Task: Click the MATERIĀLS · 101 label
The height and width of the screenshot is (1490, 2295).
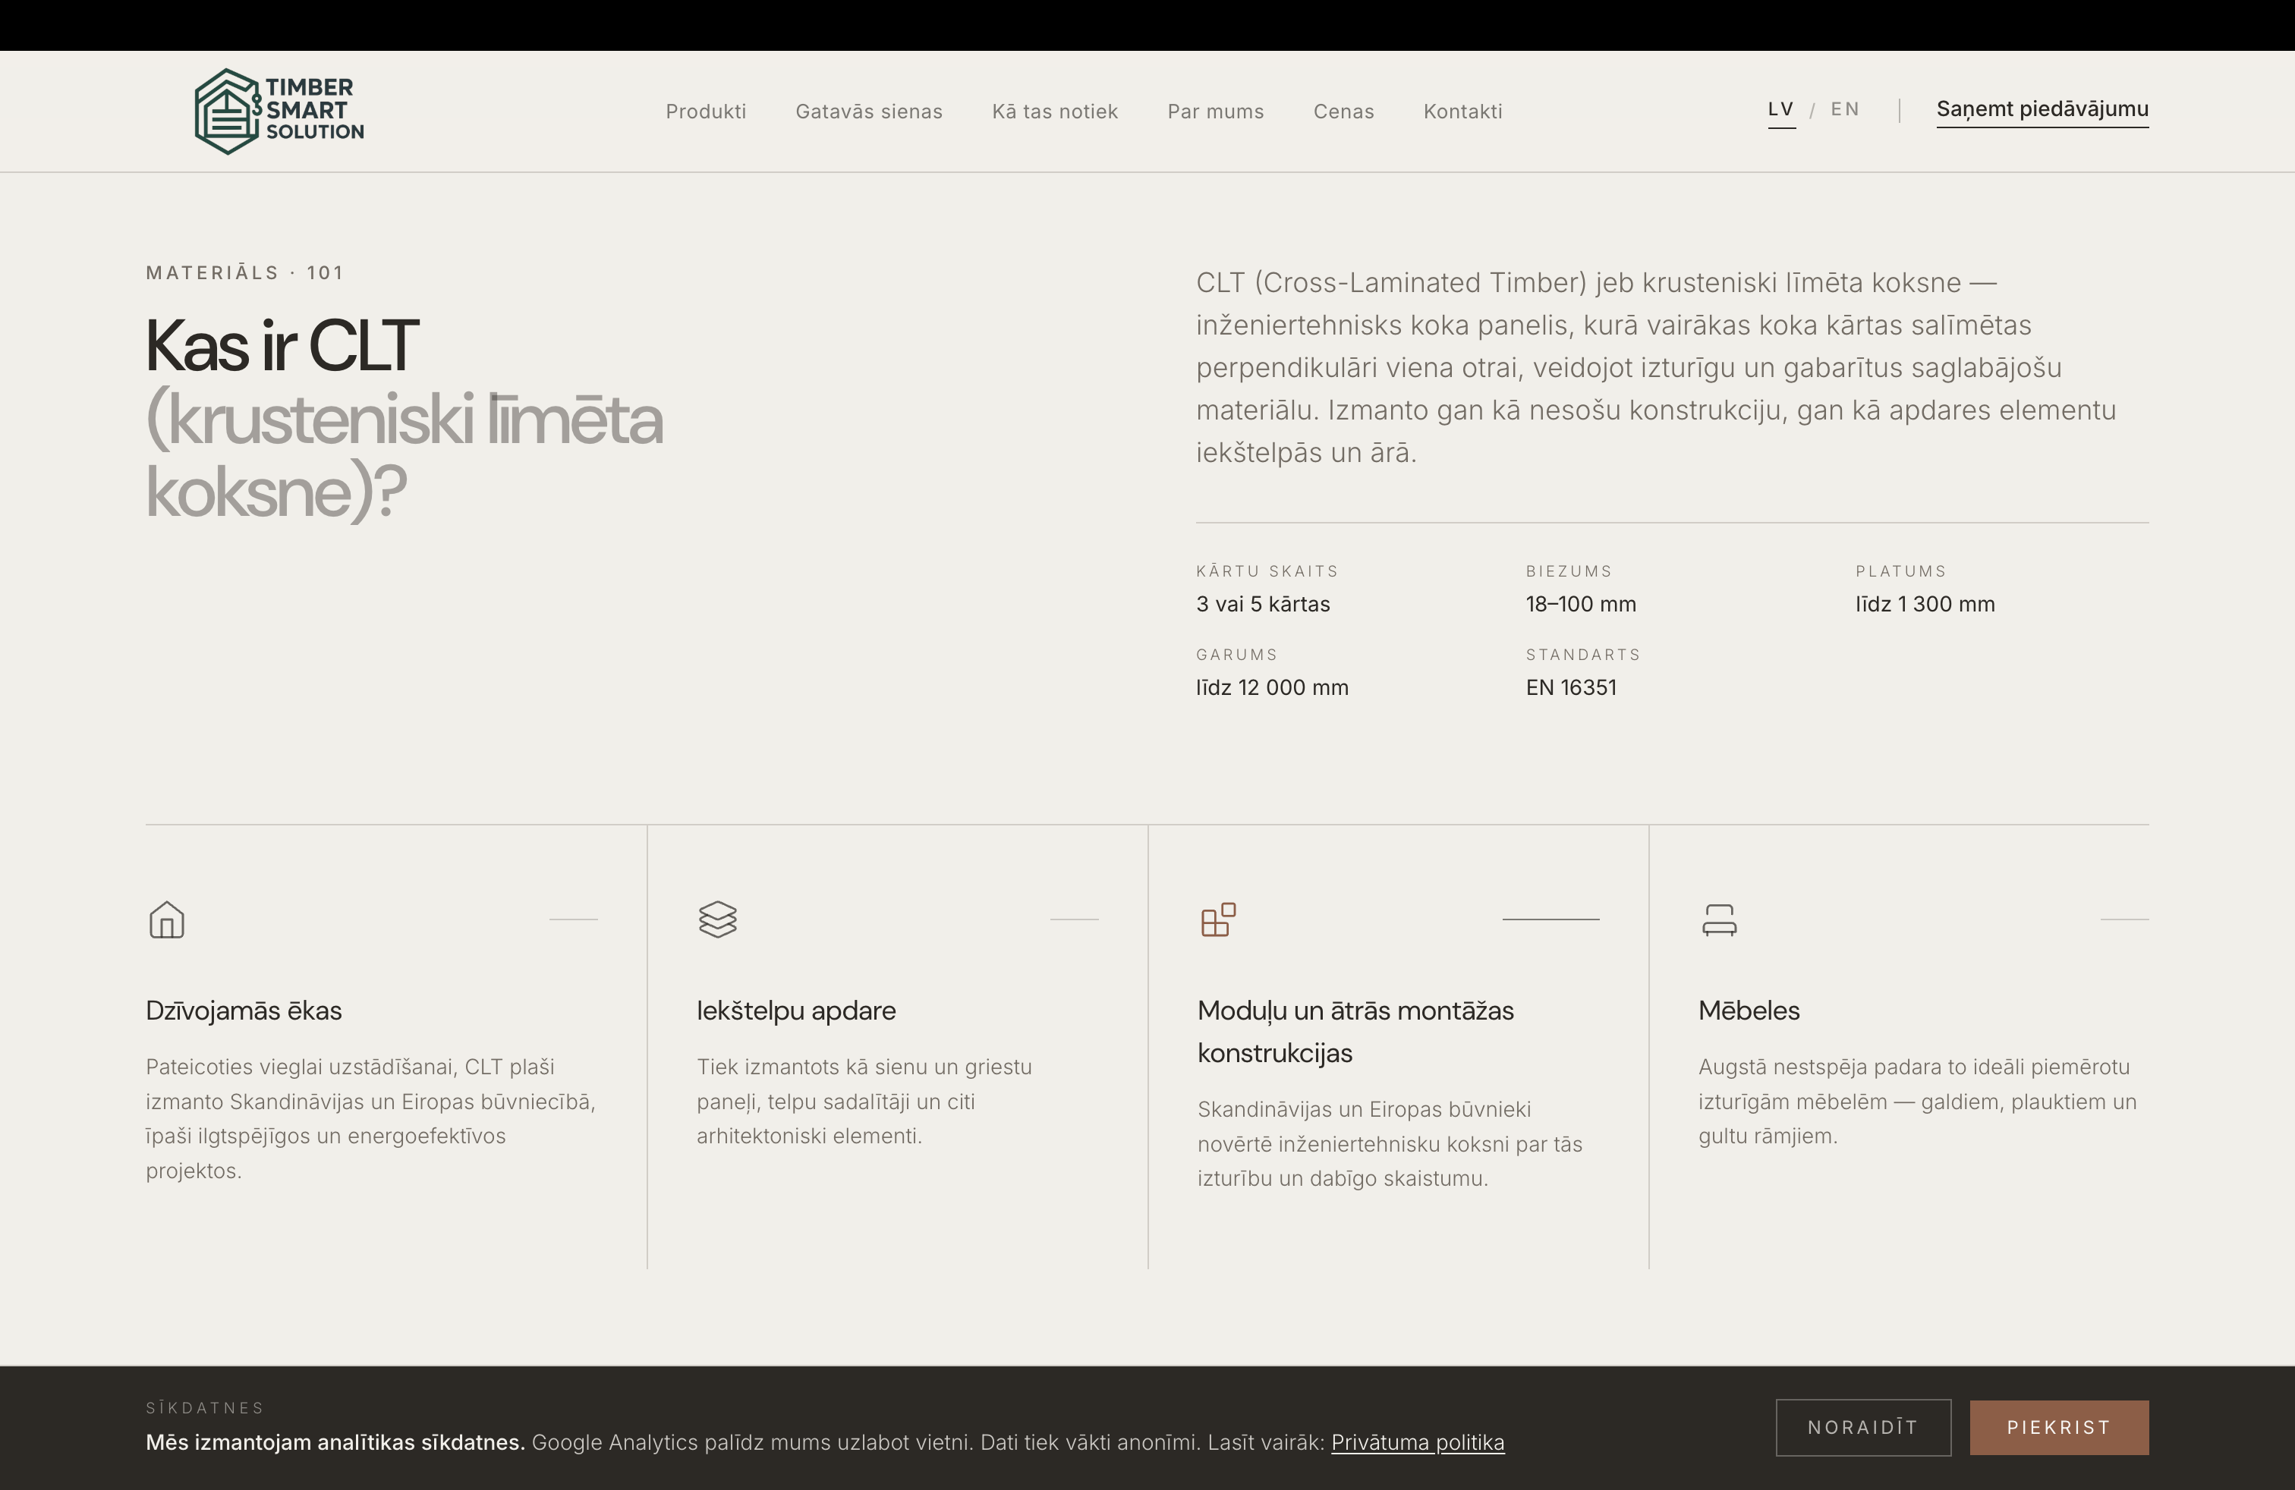Action: pyautogui.click(x=245, y=273)
